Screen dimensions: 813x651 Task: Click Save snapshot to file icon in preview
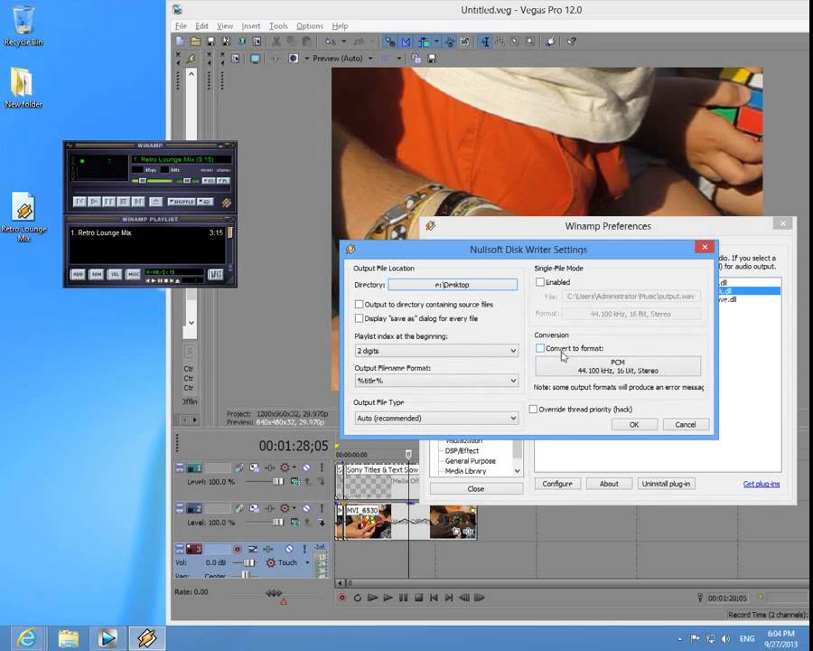[x=432, y=59]
